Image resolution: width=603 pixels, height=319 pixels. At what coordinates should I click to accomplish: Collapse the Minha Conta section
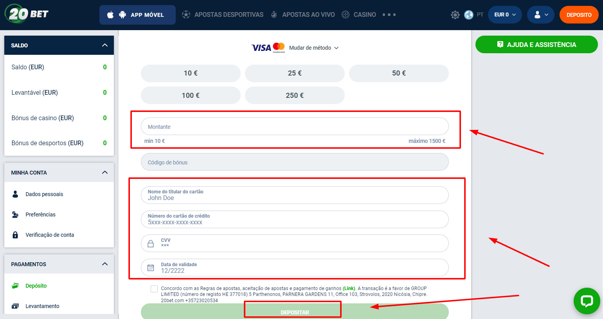click(x=104, y=173)
